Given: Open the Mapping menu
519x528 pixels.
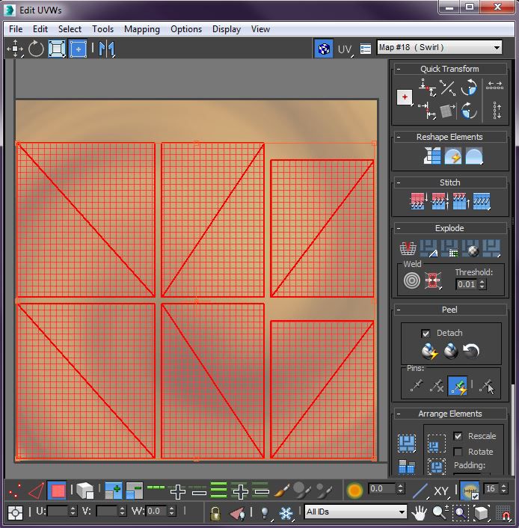Looking at the screenshot, I should 141,29.
